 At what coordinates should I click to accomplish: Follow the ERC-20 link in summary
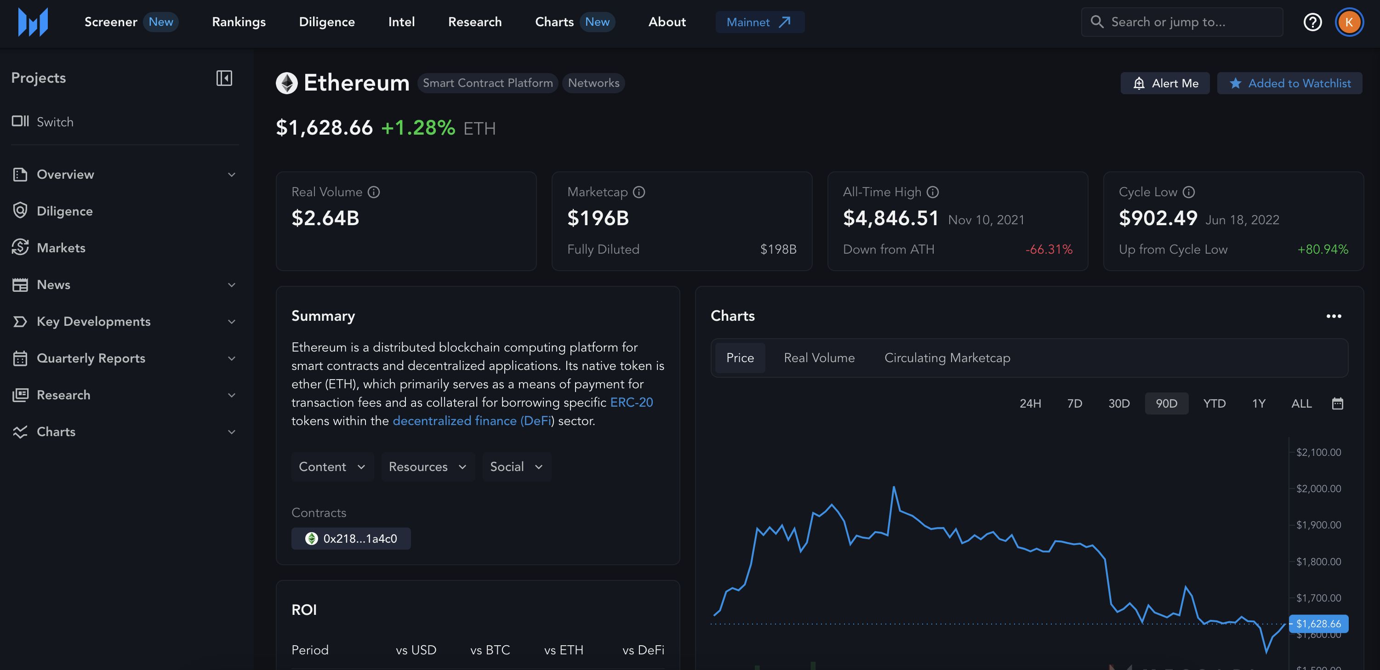(631, 402)
